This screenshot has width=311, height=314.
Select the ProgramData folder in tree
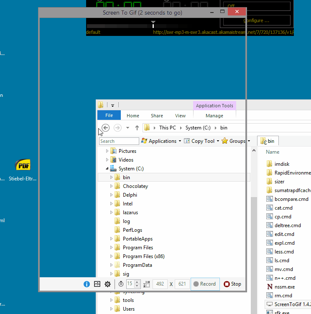[138, 265]
